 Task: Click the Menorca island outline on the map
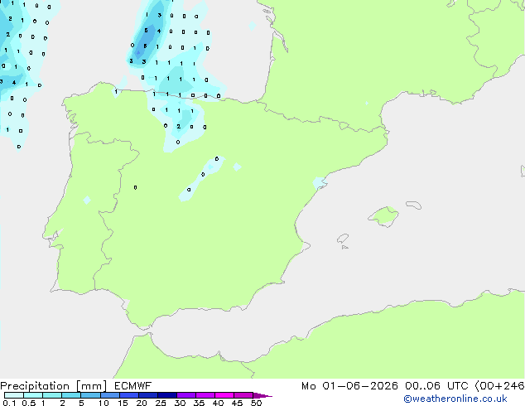[413, 205]
